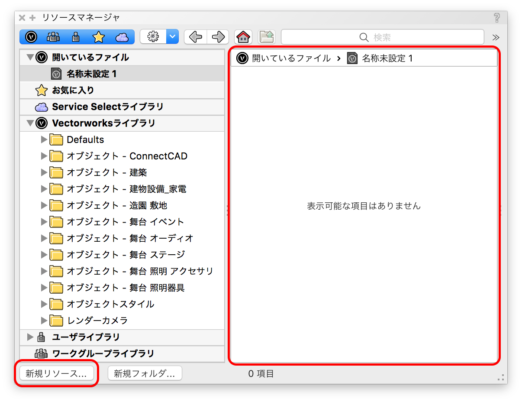Click the オブジェクト - 舞台 オーディオ folder icon
This screenshot has height=402, width=522.
[x=56, y=238]
